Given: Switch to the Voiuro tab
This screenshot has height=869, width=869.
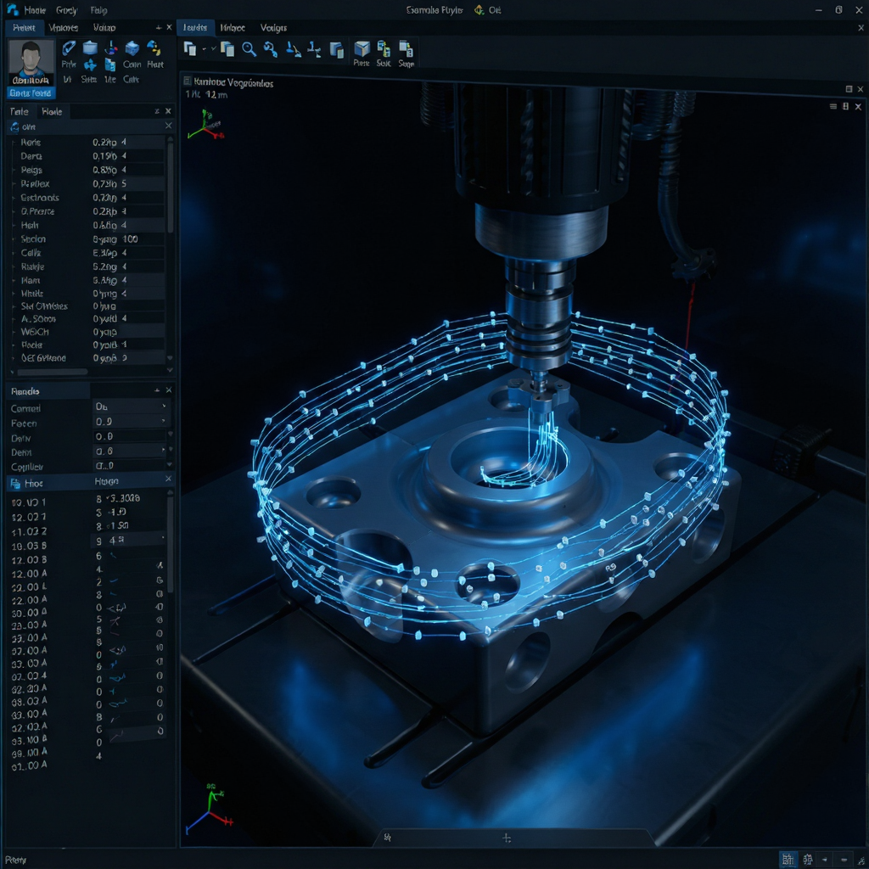Looking at the screenshot, I should [x=104, y=27].
